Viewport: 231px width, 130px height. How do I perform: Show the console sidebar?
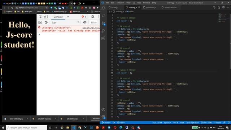[40, 22]
